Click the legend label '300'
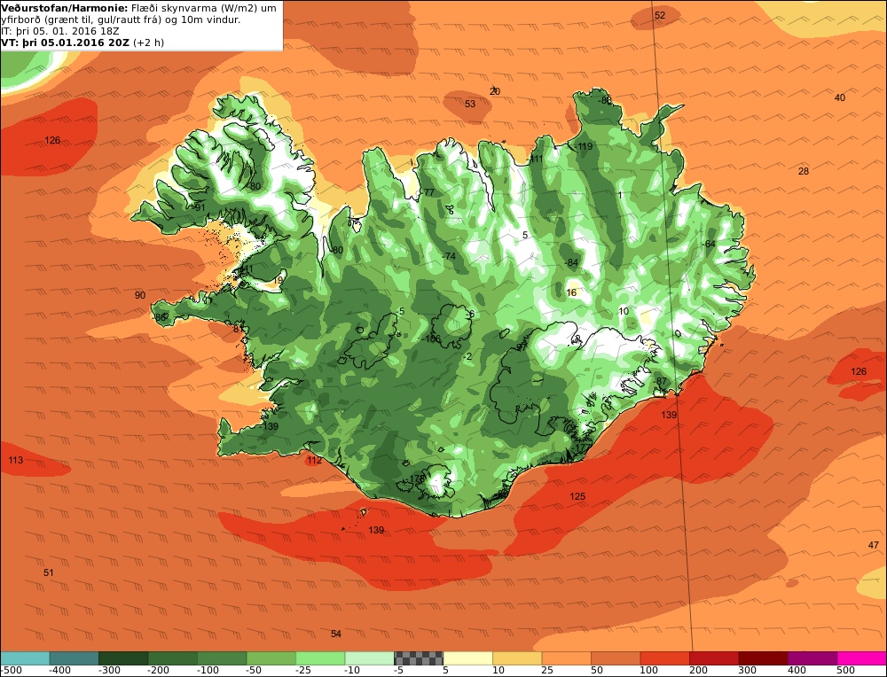The image size is (887, 677). pyautogui.click(x=748, y=671)
